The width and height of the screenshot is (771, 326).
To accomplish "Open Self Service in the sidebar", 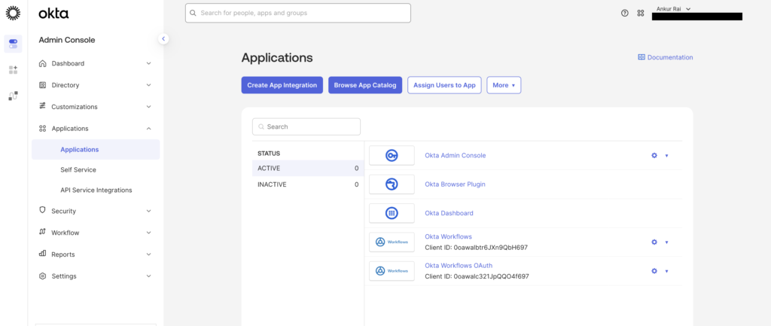I will click(x=78, y=170).
